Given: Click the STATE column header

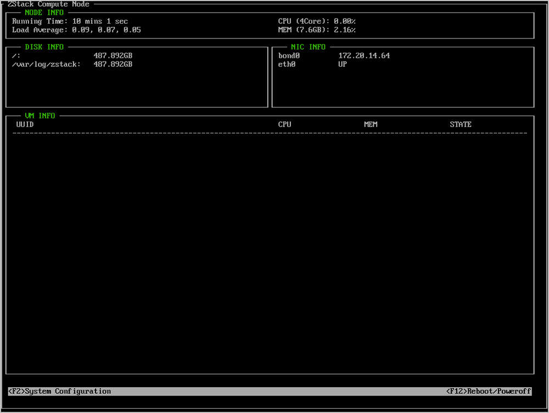Looking at the screenshot, I should pyautogui.click(x=461, y=125).
